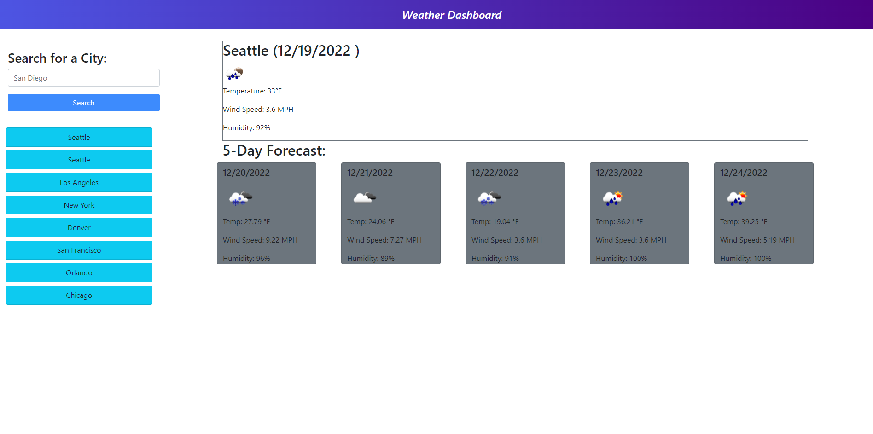Click the 5-Day Forecast heading
Screen dimensions: 873x434
pyautogui.click(x=274, y=150)
